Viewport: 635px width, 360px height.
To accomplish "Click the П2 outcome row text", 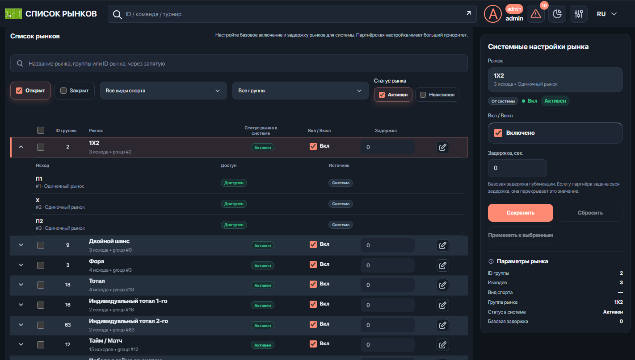I will click(x=39, y=221).
